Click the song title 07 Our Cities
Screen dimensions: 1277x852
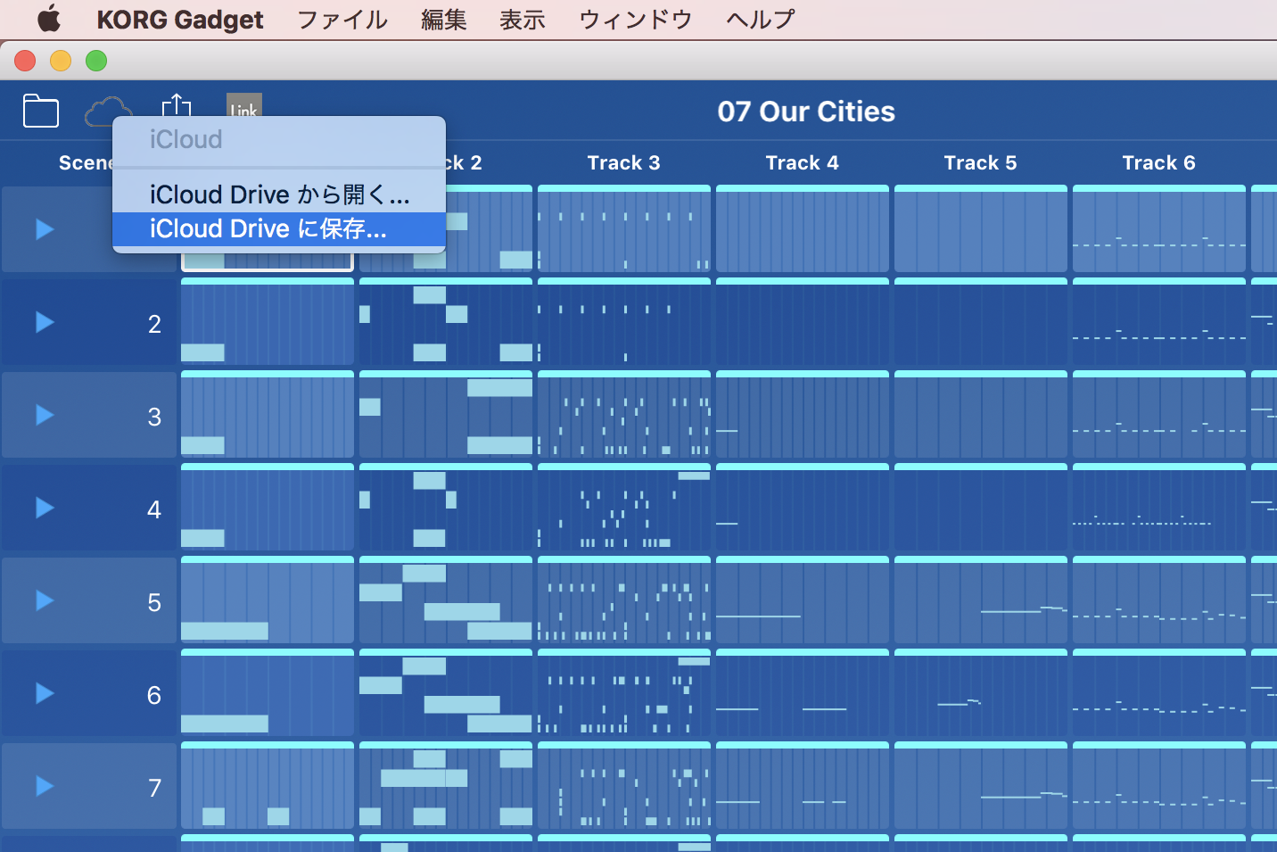(x=806, y=112)
